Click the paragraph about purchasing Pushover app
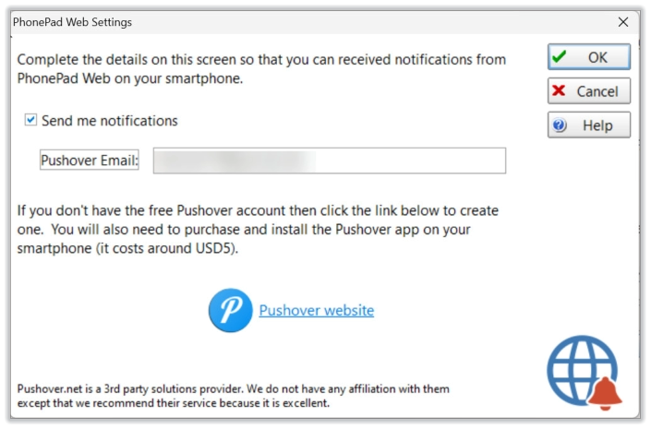651x429 pixels. 258,230
